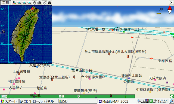Viewport: 174px width, 104px height.
Task: Open the 工具 tools menu
Action: (x=5, y=2)
